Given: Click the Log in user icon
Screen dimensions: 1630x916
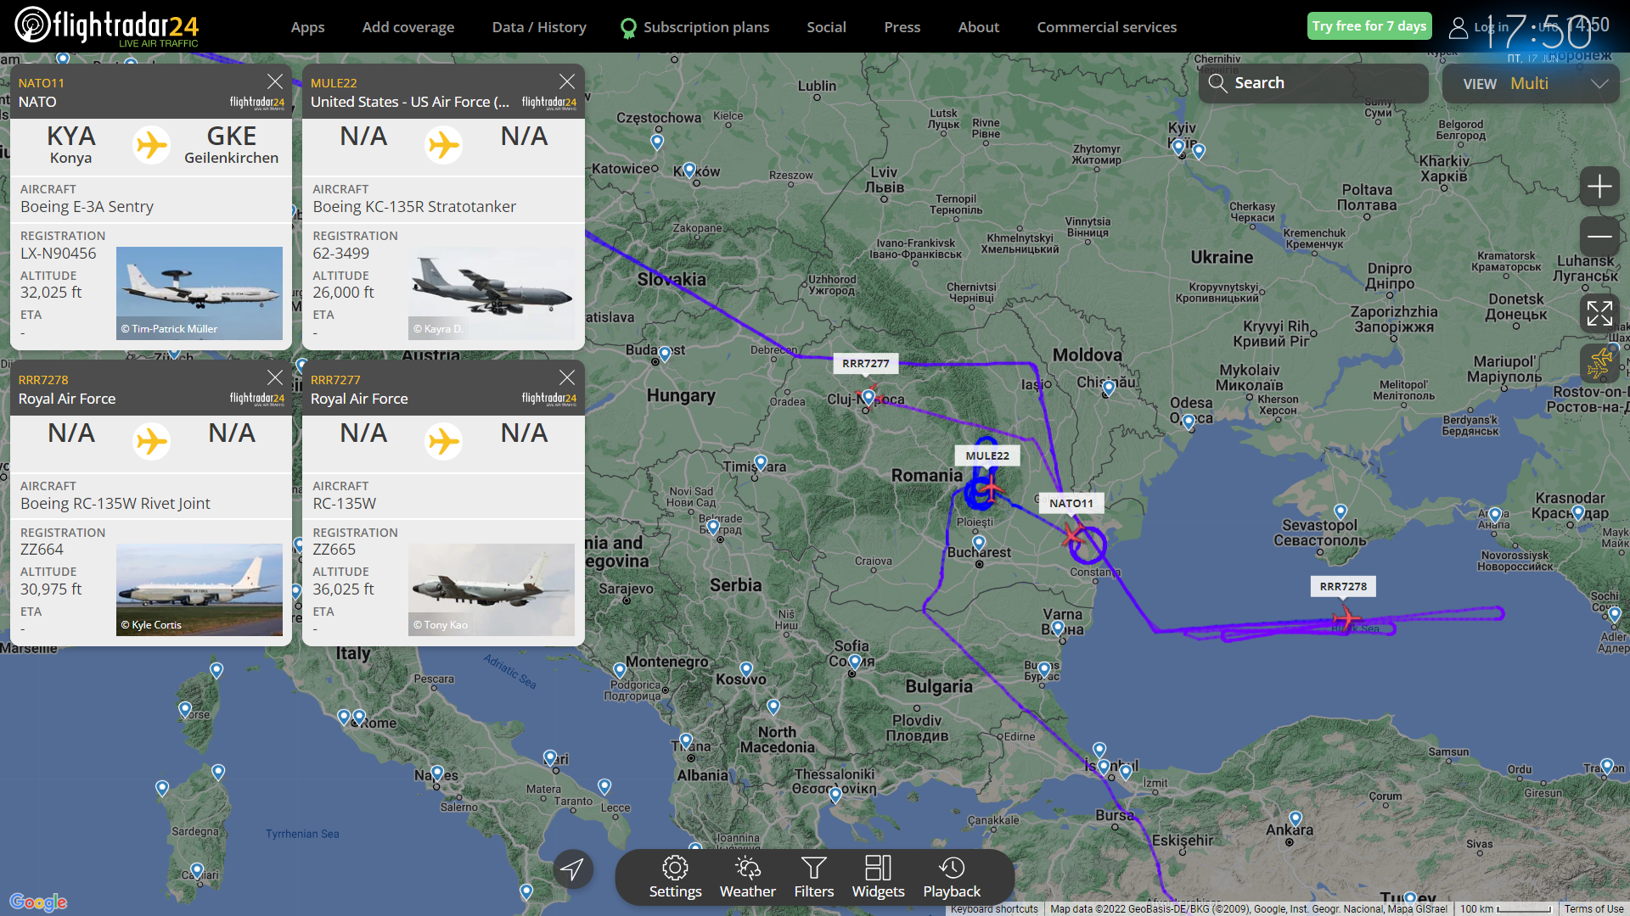Looking at the screenshot, I should coord(1458,28).
